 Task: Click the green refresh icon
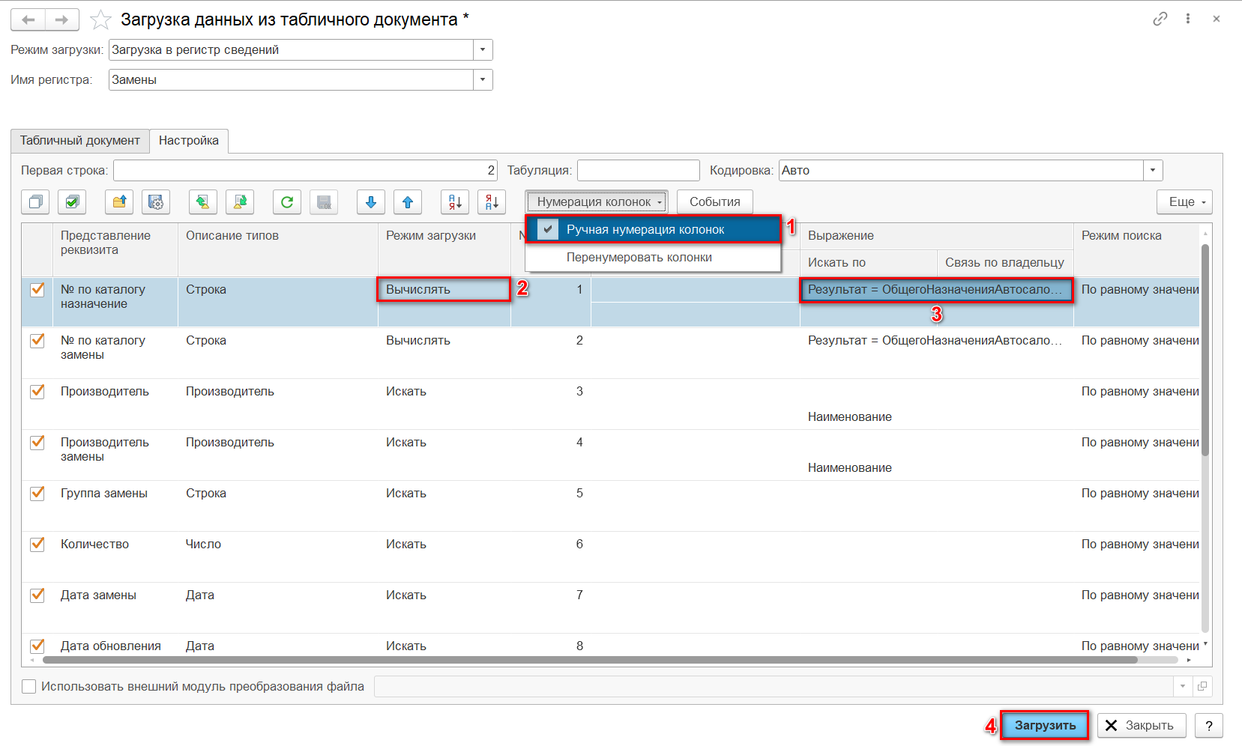[286, 201]
